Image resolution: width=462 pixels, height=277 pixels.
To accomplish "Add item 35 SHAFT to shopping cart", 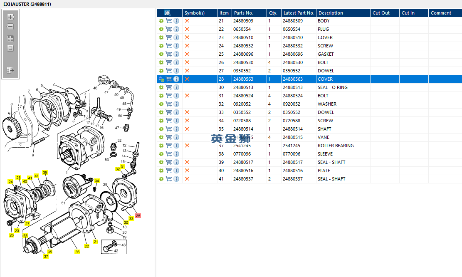I will coord(169,129).
